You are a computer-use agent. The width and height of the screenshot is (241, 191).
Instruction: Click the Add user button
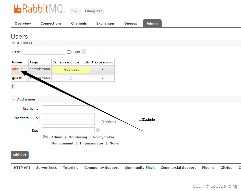(20, 155)
